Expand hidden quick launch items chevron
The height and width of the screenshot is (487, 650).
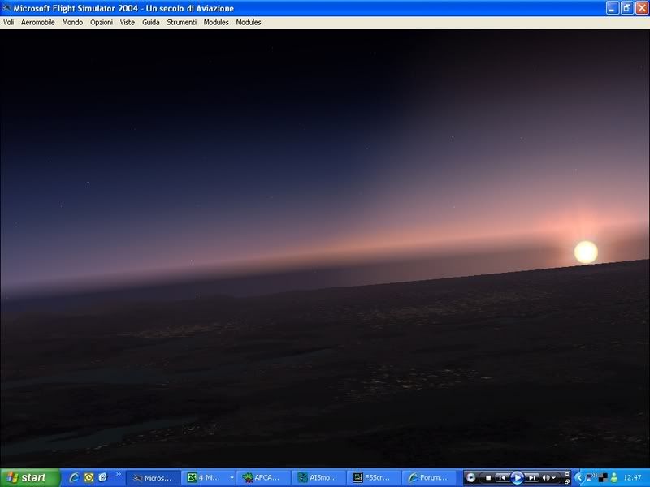pos(119,475)
